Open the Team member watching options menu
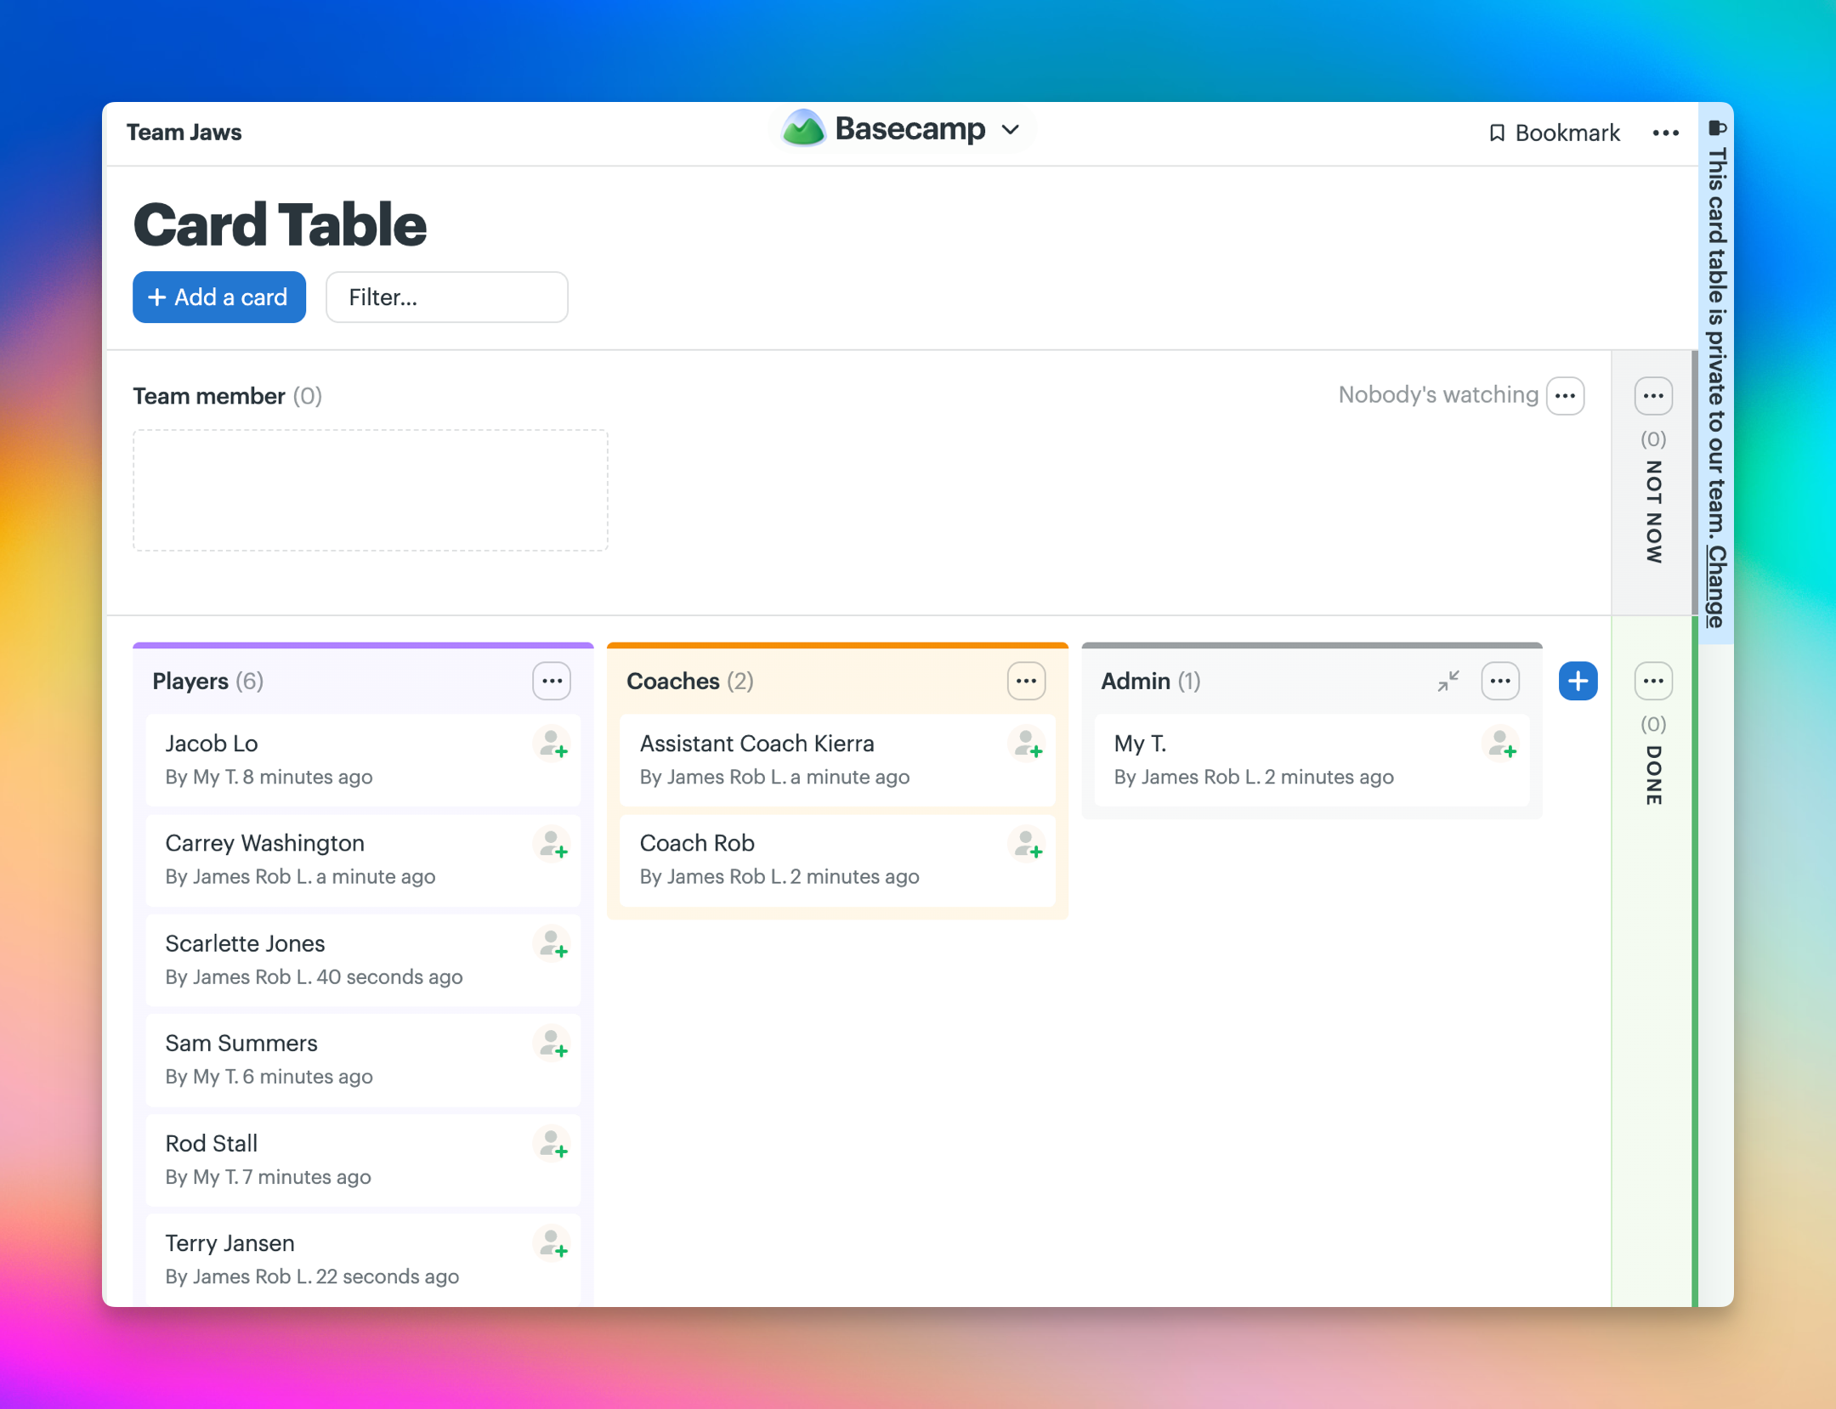 (1566, 396)
